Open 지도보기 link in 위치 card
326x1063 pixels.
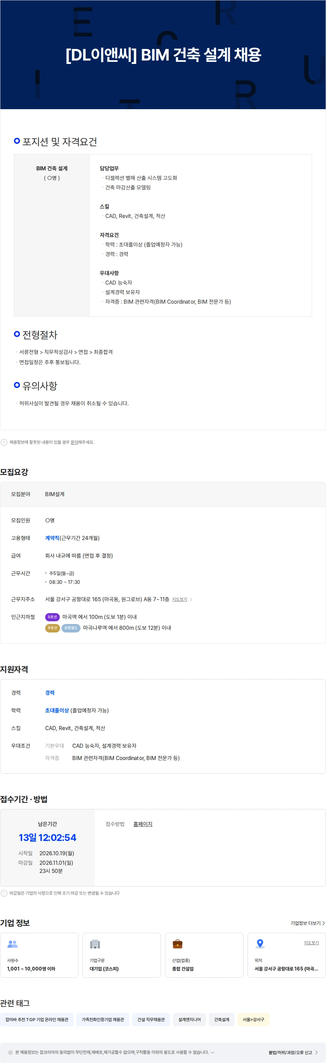click(x=311, y=943)
